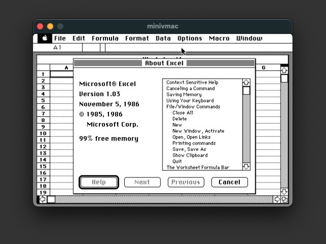Open the Window menu
326x244 pixels.
click(x=249, y=39)
